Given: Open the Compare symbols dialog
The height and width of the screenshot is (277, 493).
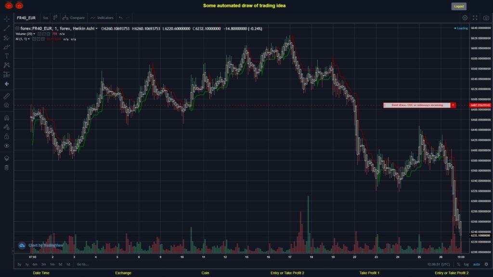Looking at the screenshot, I should [74, 18].
